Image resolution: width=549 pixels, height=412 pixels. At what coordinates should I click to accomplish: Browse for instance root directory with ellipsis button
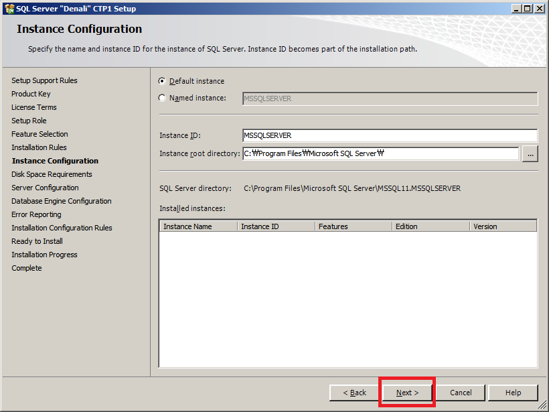coord(530,154)
